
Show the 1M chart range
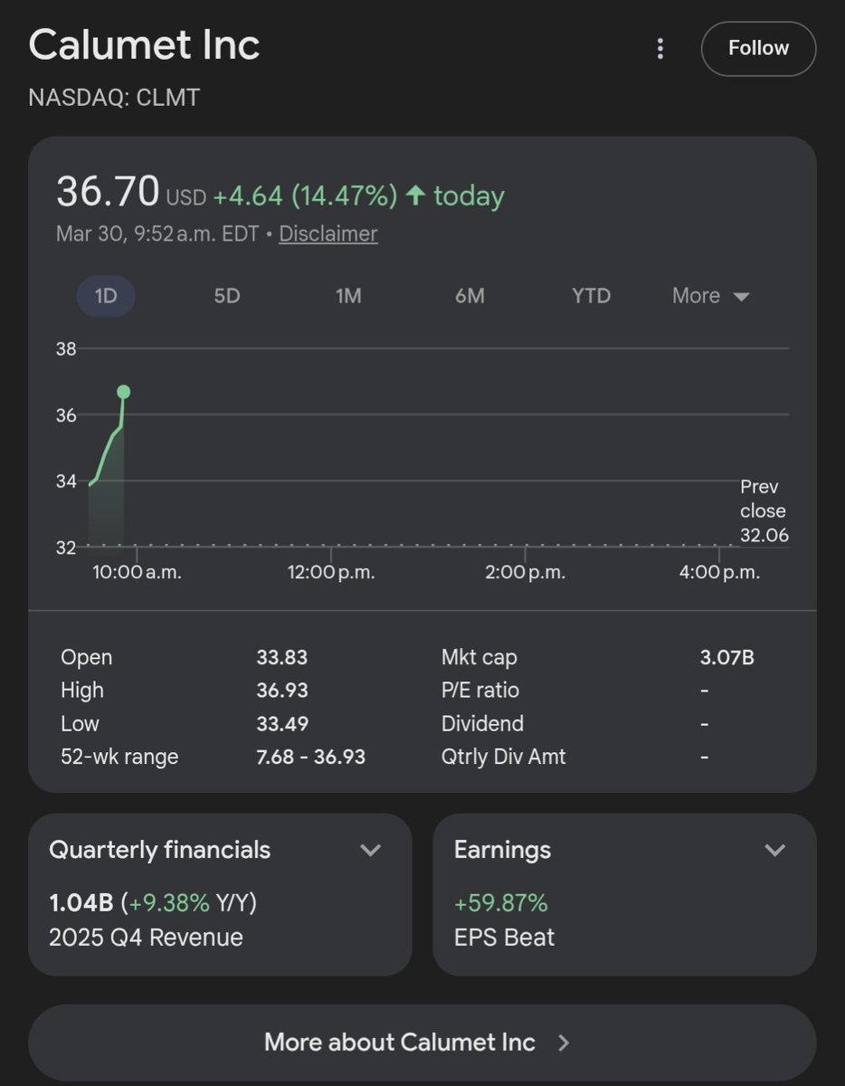(x=348, y=296)
